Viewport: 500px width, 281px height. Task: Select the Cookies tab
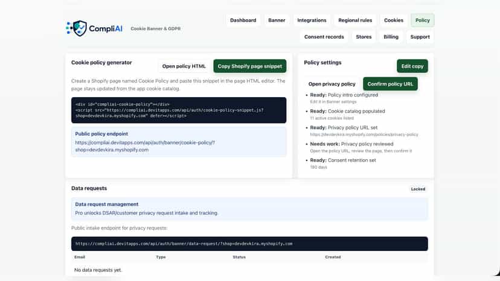coord(394,21)
